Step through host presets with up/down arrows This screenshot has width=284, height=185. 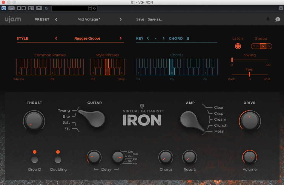point(90,8)
